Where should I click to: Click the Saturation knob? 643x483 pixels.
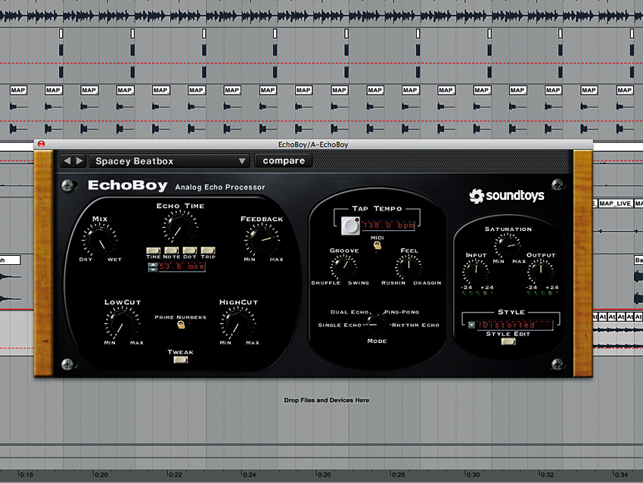coord(508,246)
